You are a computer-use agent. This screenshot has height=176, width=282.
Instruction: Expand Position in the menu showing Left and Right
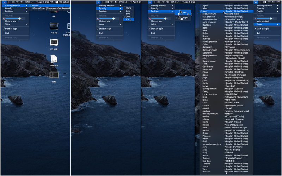[x=161, y=11]
